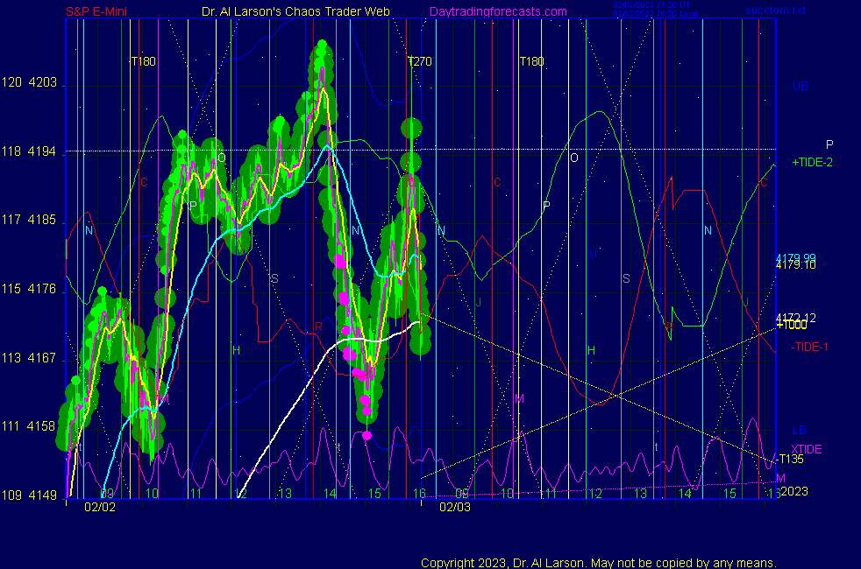Click the +TIDE-2 legend label
Viewport: 861px width, 569px height.
click(x=812, y=162)
